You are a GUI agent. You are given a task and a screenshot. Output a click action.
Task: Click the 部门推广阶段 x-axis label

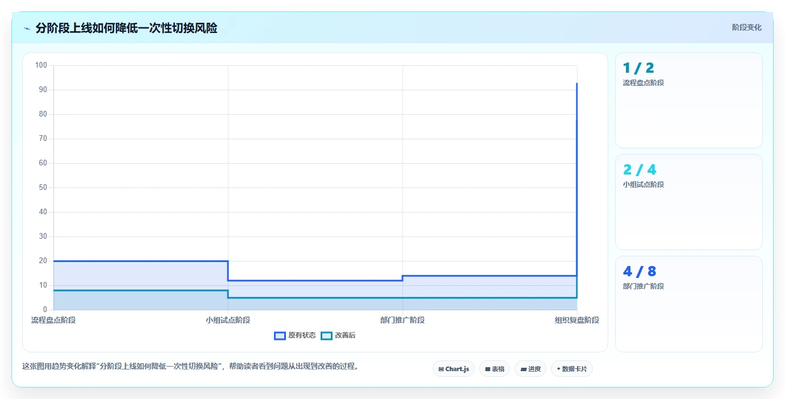point(402,320)
